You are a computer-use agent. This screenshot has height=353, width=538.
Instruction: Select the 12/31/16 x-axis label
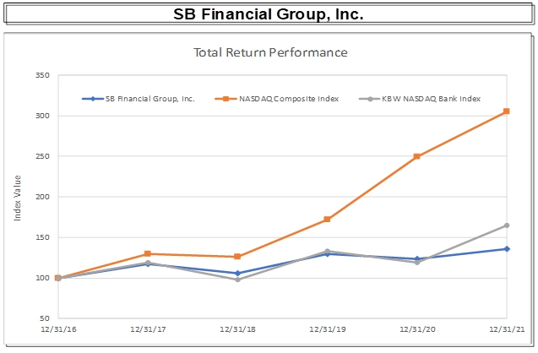tap(58, 330)
